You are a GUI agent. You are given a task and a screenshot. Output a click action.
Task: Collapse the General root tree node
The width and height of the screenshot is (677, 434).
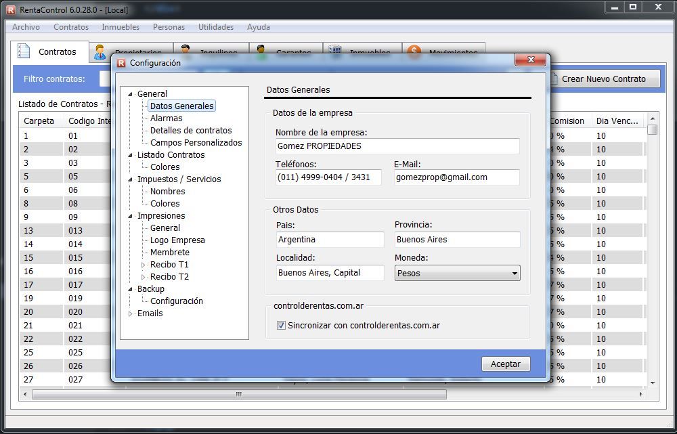point(131,94)
